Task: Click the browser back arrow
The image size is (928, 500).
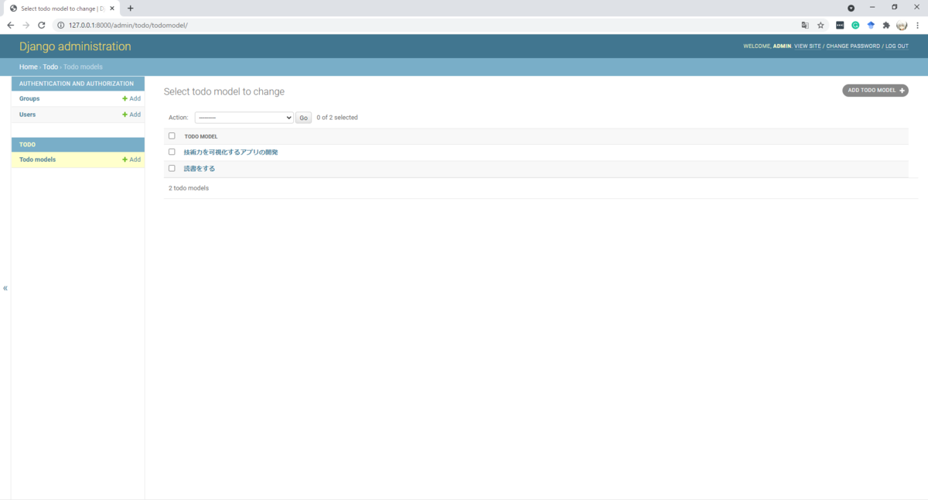Action: coord(10,25)
